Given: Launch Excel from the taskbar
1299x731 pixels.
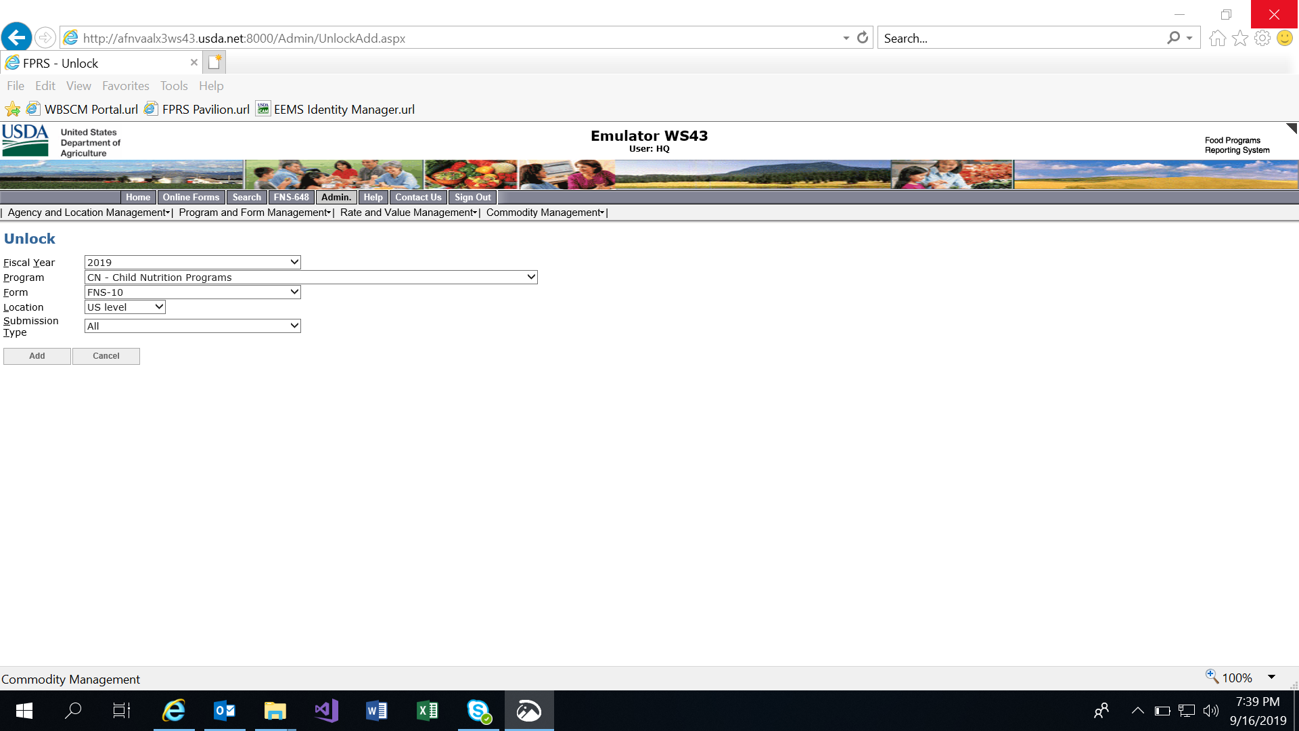Looking at the screenshot, I should 428,711.
